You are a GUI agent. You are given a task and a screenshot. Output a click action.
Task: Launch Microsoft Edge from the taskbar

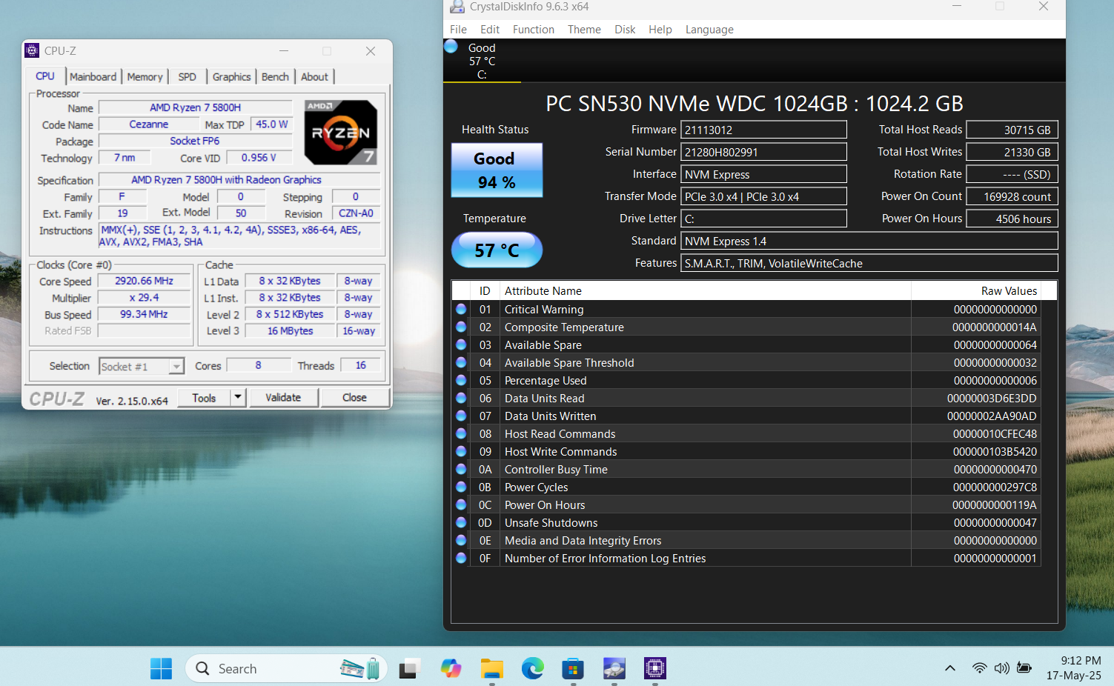pyautogui.click(x=532, y=668)
